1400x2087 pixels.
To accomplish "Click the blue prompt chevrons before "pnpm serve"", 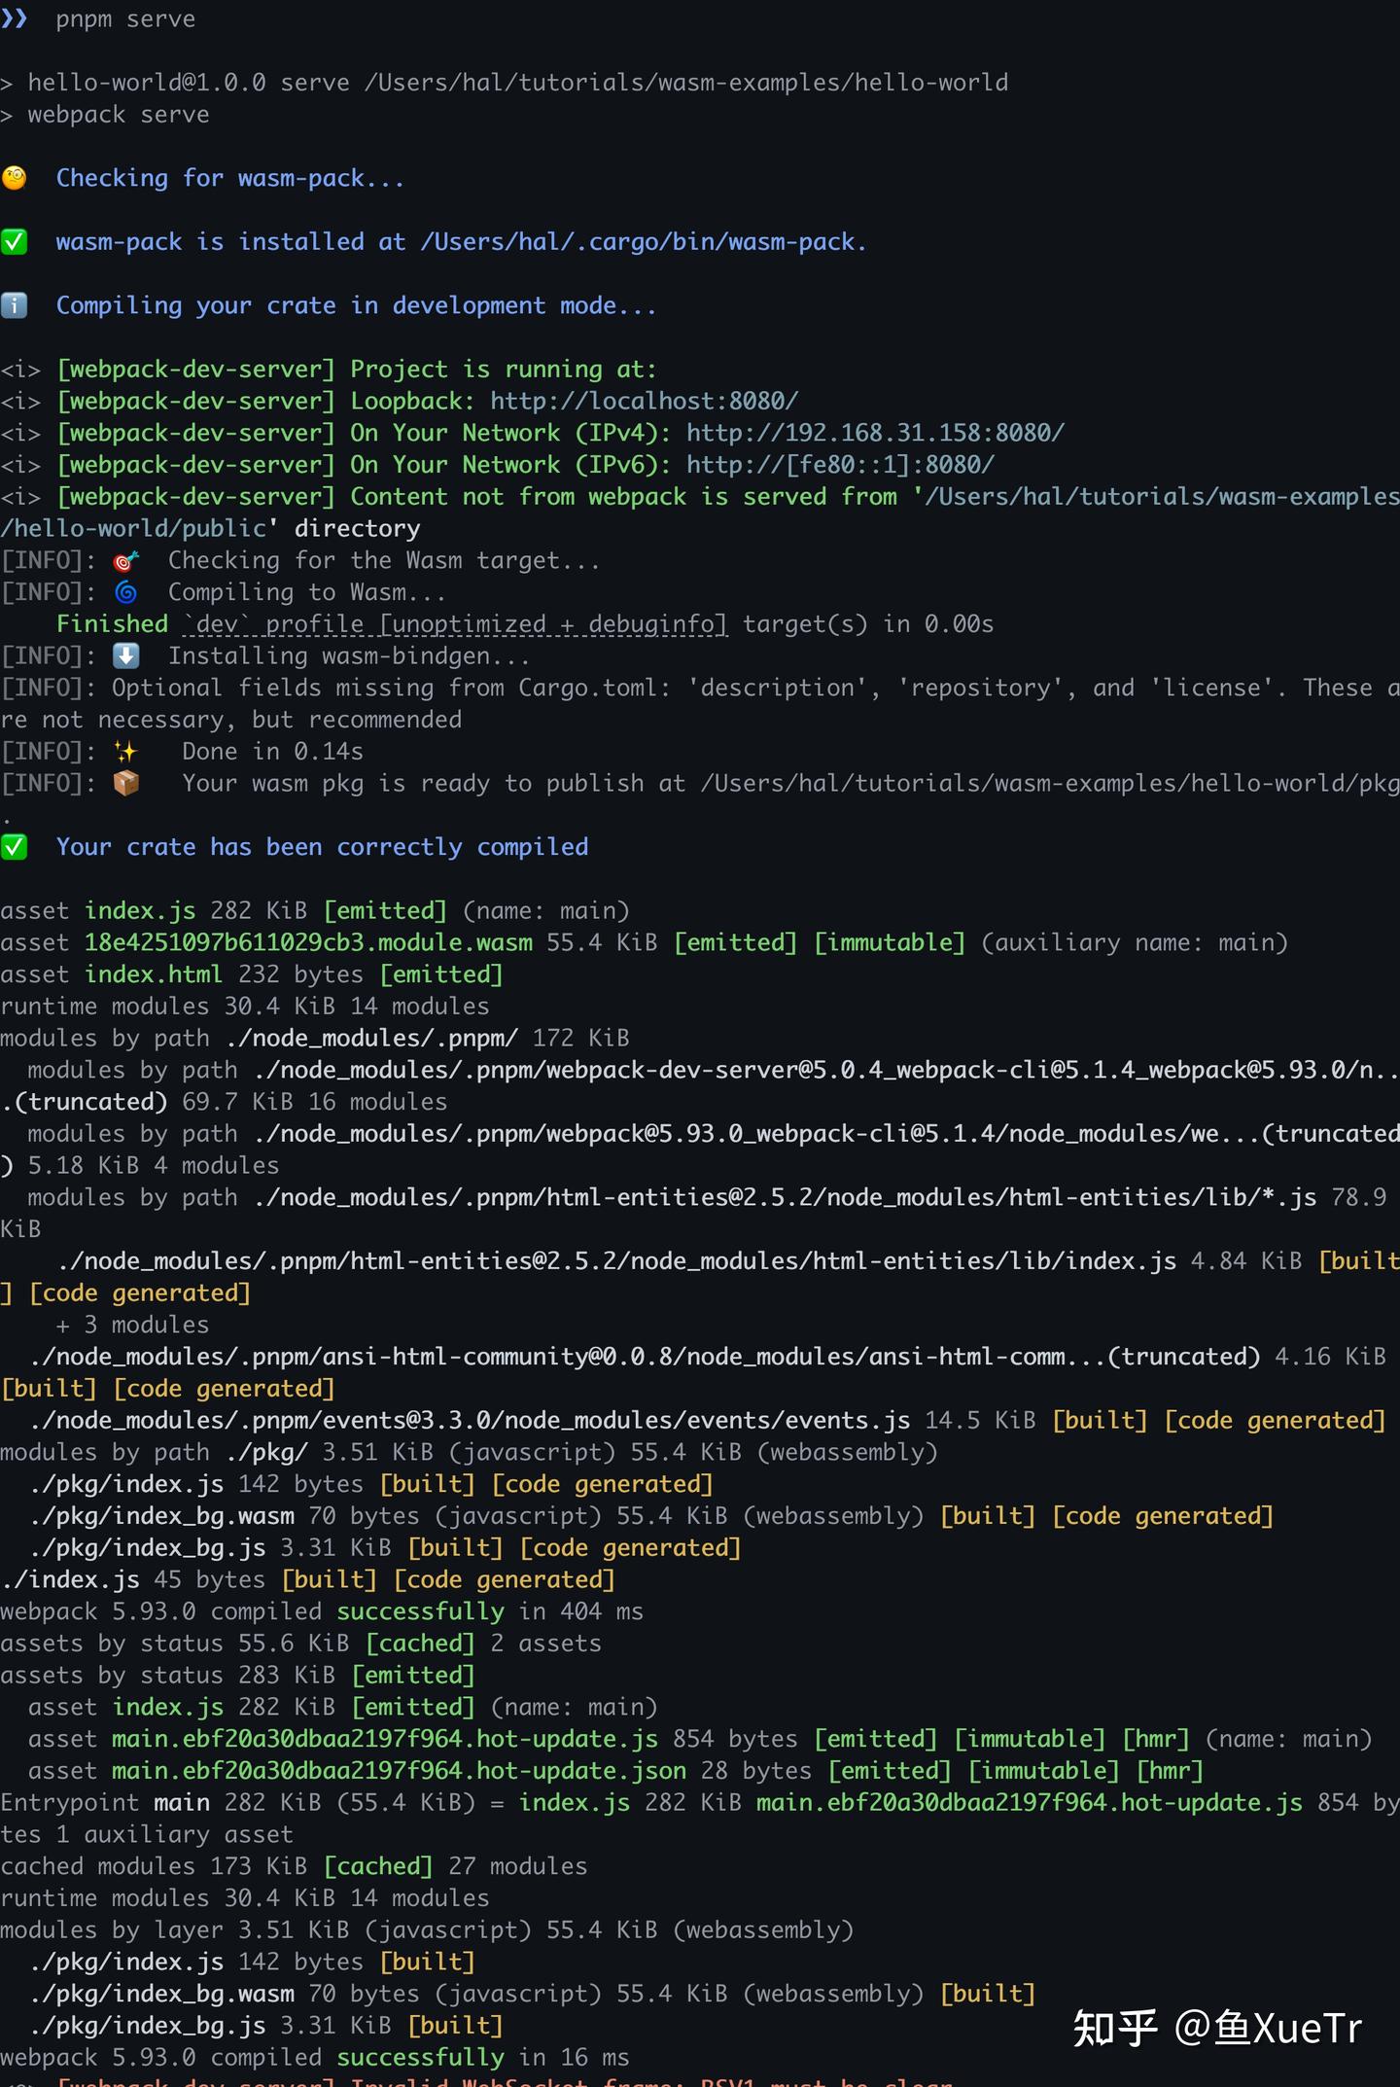I will point(14,18).
